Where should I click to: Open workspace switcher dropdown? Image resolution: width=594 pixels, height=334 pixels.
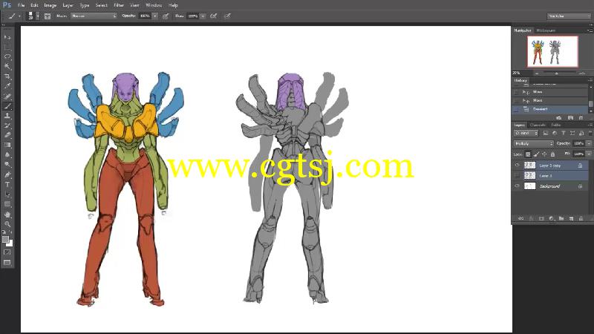(x=569, y=16)
